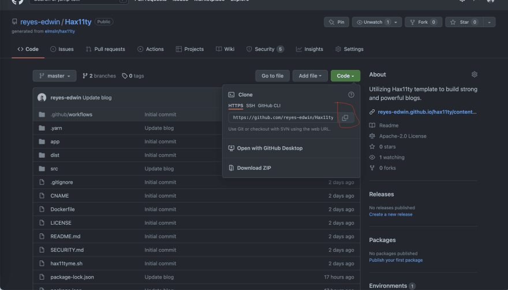Click the .github/workflows folder icon

(42, 114)
